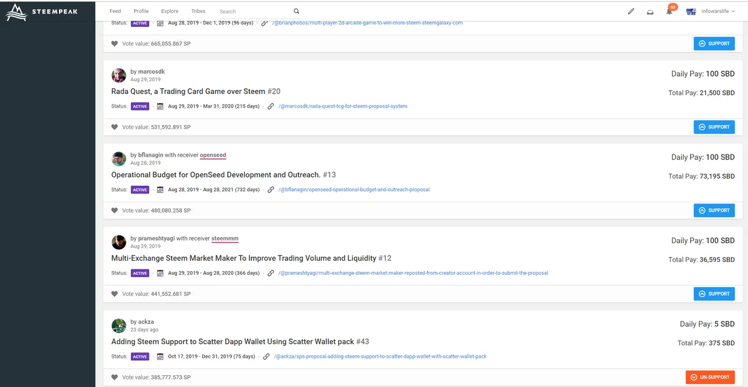Click heart icon beside 665,055.867 SP
The width and height of the screenshot is (748, 387).
tap(115, 43)
